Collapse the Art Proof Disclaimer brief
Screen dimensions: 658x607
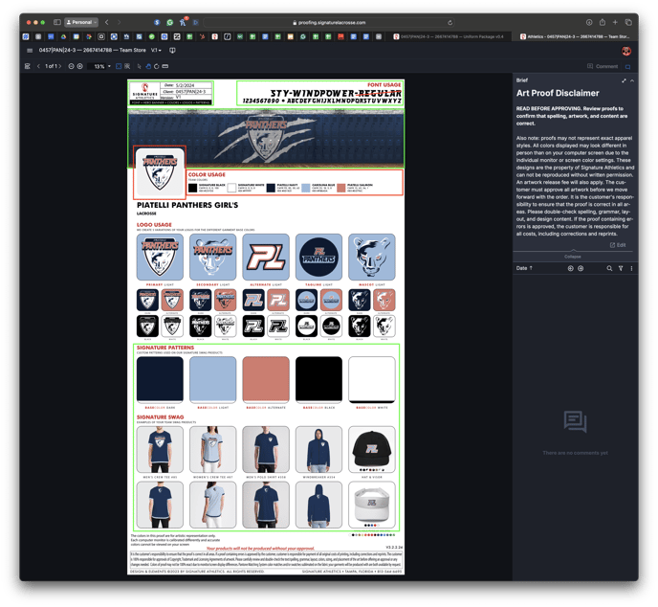572,257
